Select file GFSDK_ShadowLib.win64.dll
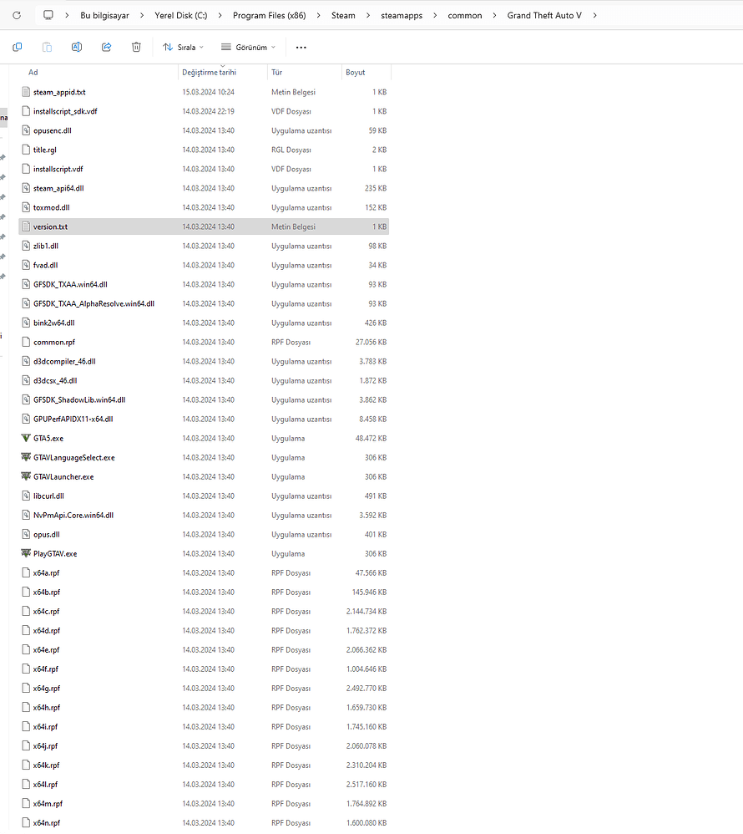Image resolution: width=743 pixels, height=834 pixels. [x=204, y=400]
